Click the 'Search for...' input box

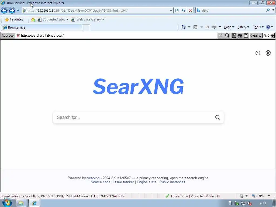click(134, 118)
